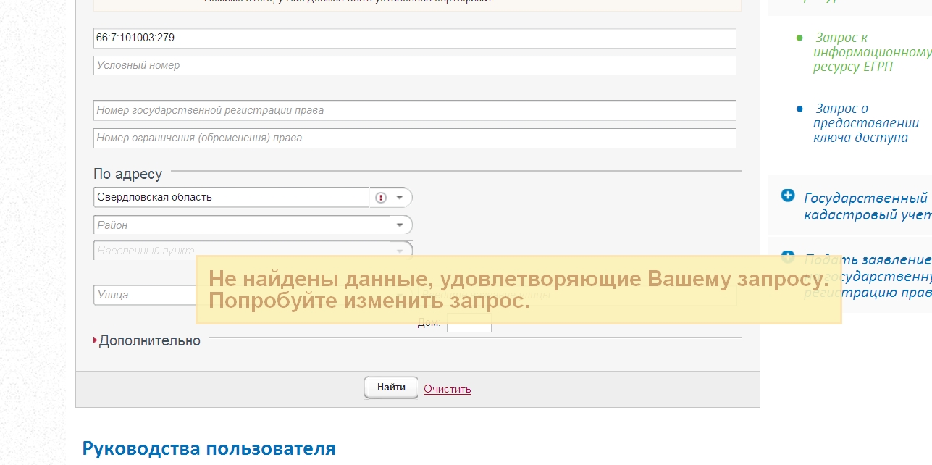Open the Населенный пункт dropdown
Image resolution: width=932 pixels, height=465 pixels.
[400, 251]
